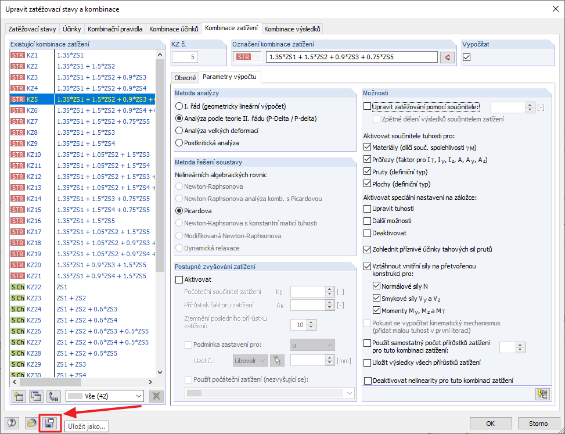Screen dimensions: 565x434
Task: Open the initial load dropdown at bottom
Action: (269, 393)
